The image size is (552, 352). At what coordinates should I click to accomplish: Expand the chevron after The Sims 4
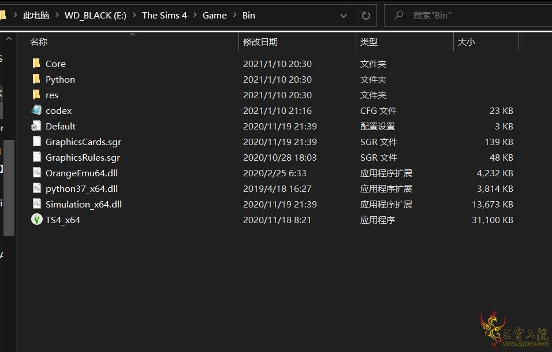coord(195,15)
